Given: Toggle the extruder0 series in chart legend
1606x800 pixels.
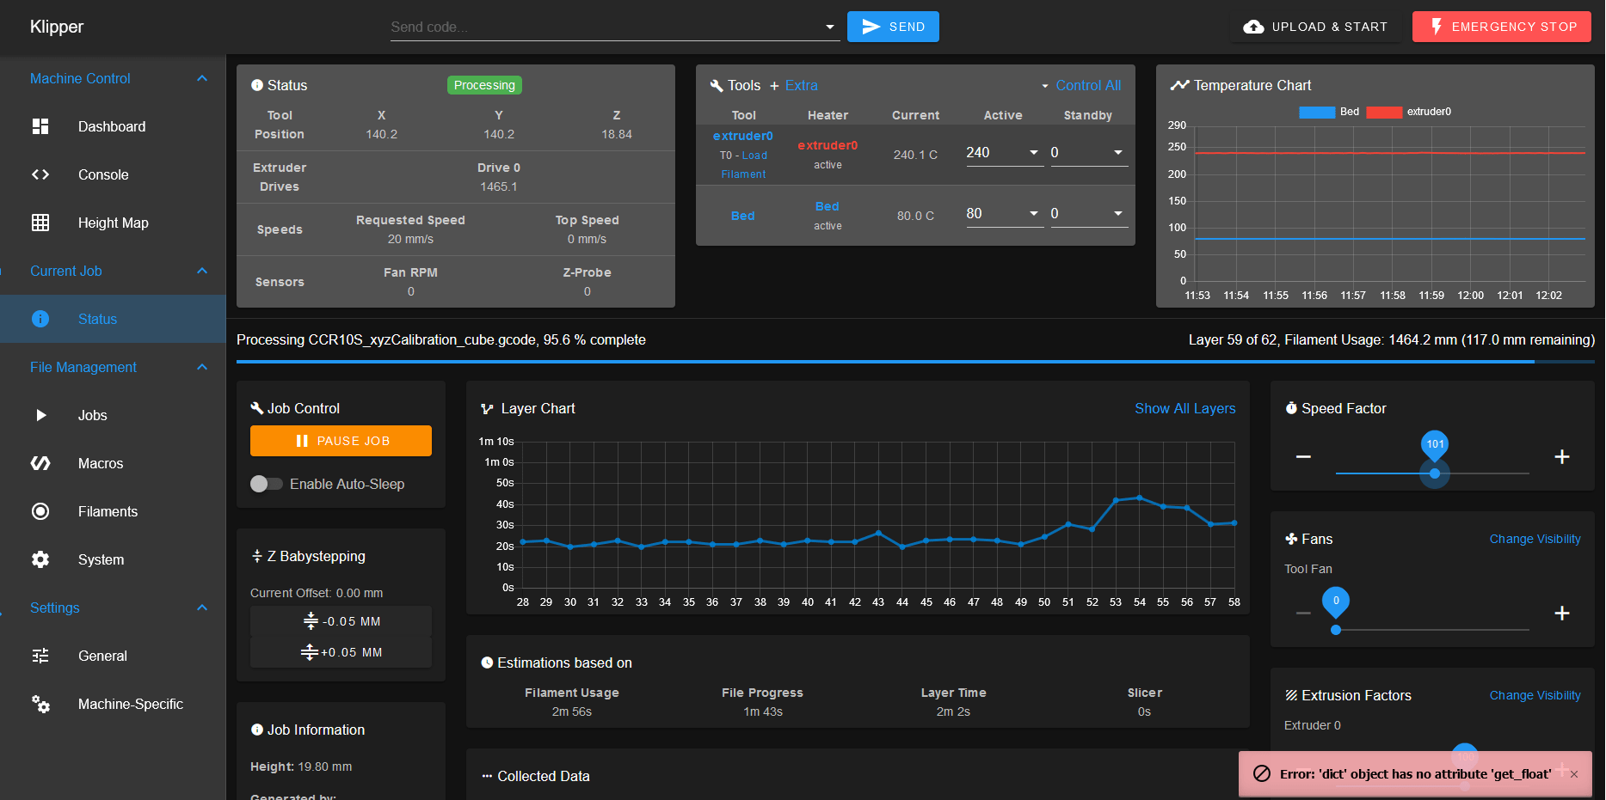Looking at the screenshot, I should click(x=1408, y=112).
